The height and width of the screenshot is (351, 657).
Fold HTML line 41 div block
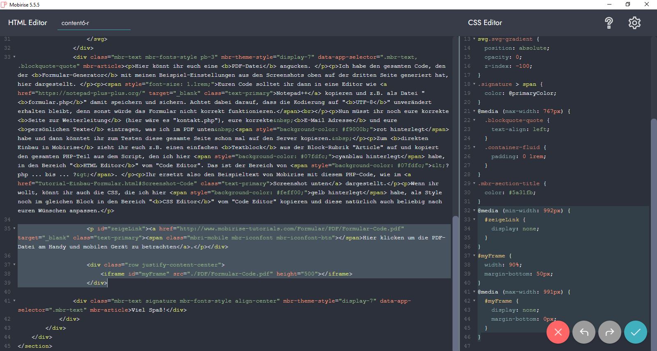[14, 301]
